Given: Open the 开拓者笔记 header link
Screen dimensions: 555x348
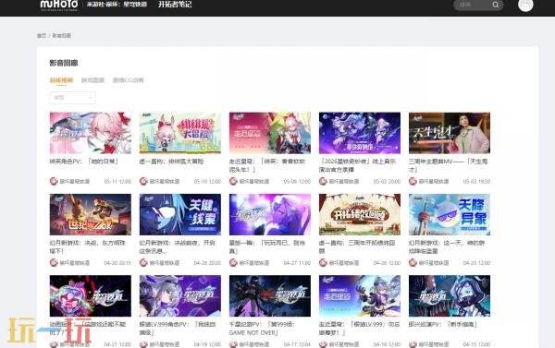Looking at the screenshot, I should pos(175,5).
